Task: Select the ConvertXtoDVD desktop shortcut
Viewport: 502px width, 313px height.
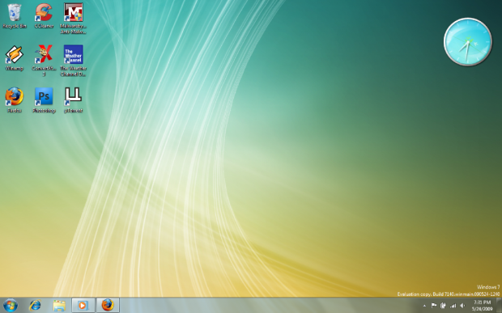Action: [x=44, y=61]
